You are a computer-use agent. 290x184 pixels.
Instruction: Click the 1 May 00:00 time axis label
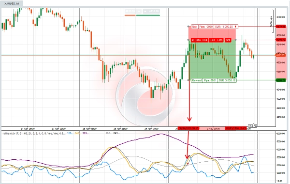213,129
